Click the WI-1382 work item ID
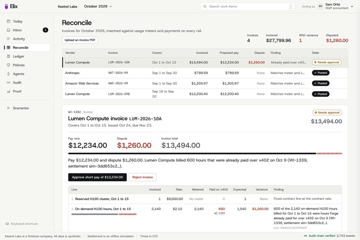Image resolution: width=360 pixels, height=240 pixels. (75, 112)
